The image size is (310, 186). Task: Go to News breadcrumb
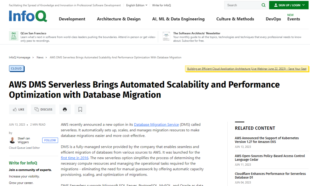(x=40, y=57)
